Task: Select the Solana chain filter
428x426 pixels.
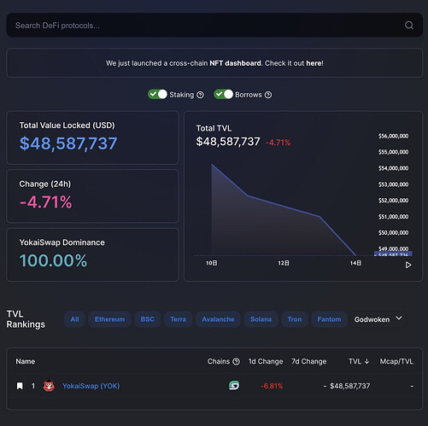Action: pyautogui.click(x=261, y=319)
